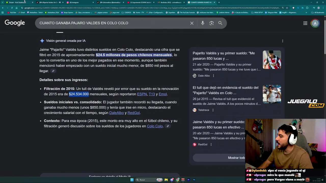The image size is (326, 183).
Task: Open the Google apps grid
Action: point(305,23)
